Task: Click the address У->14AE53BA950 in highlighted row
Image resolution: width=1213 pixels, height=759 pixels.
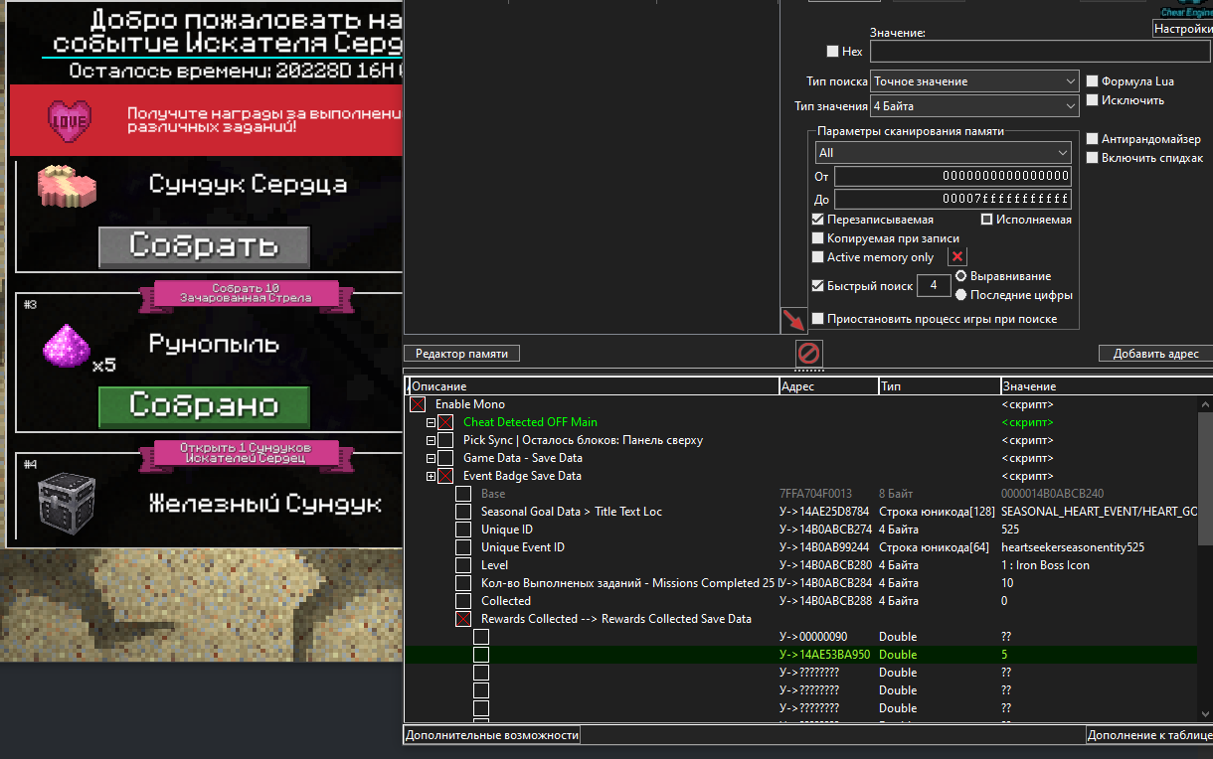Action: 825,655
